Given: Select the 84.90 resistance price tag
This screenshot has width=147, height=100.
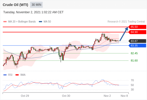Looking at the screenshot, I should point(137,32).
